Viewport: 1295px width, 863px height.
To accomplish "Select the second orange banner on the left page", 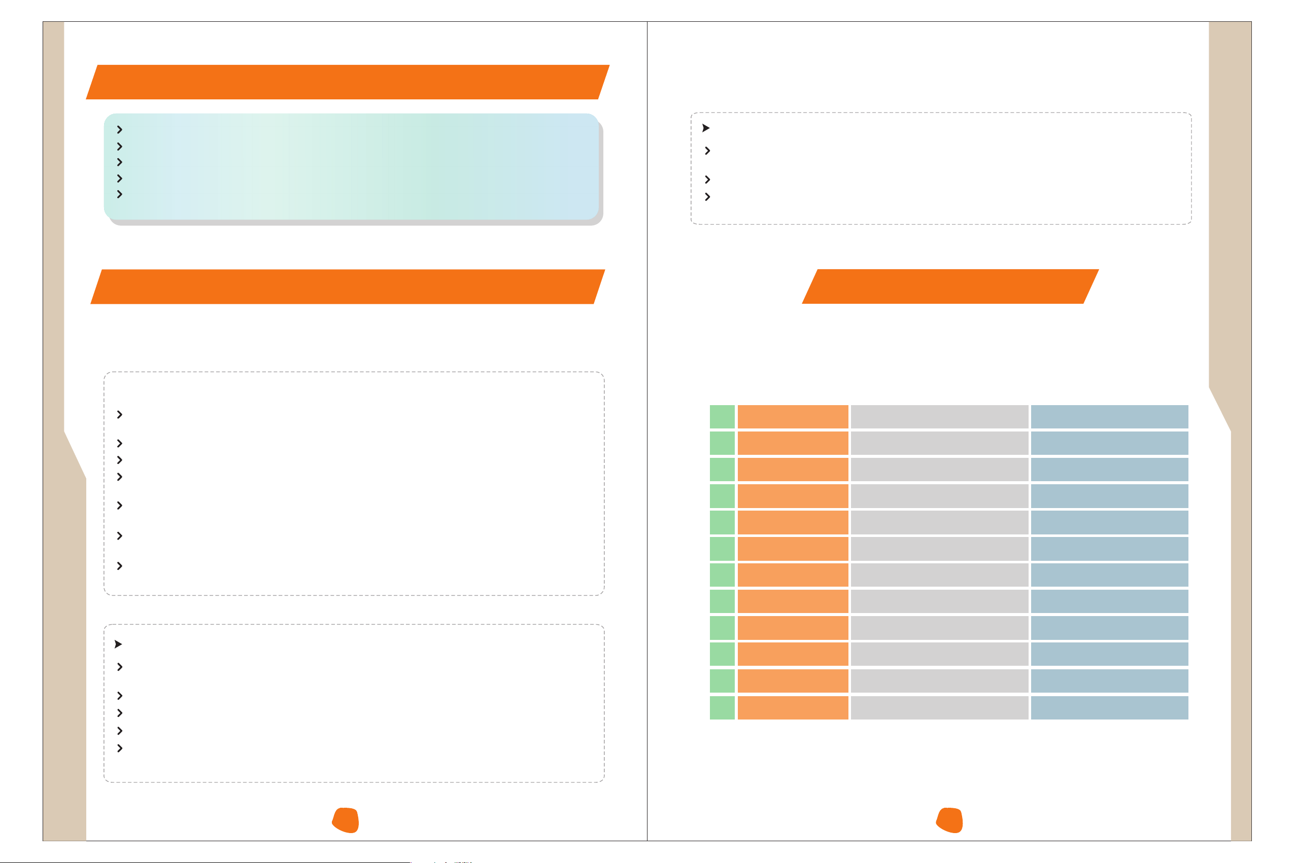I will pos(348,287).
